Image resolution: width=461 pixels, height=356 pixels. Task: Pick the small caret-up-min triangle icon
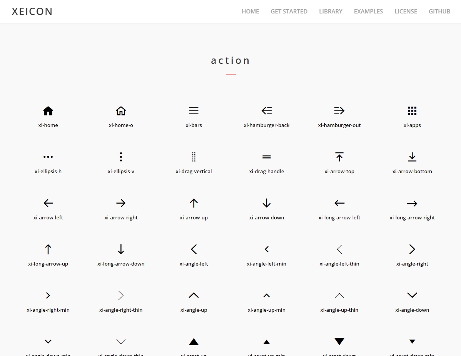267,342
